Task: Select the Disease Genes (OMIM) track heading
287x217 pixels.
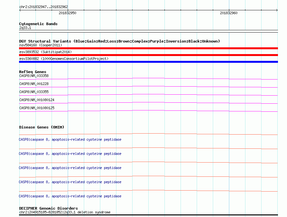Action: tap(42, 127)
